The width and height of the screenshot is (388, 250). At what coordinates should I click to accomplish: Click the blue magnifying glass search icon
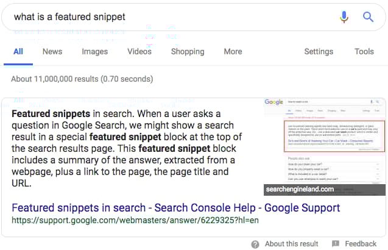(x=368, y=17)
